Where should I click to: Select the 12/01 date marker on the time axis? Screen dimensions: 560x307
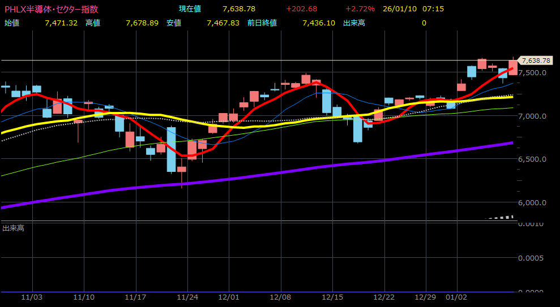point(229,297)
